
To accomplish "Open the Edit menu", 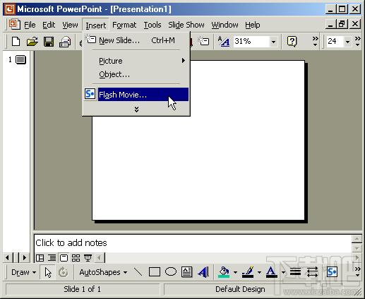I will pyautogui.click(x=49, y=25).
